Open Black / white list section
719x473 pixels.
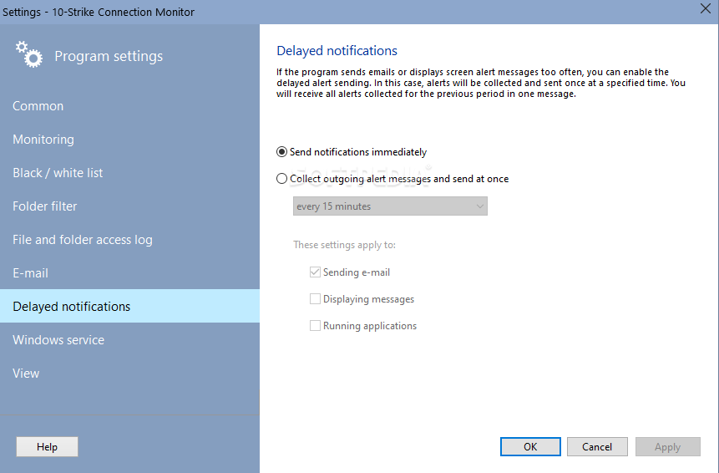(129, 173)
